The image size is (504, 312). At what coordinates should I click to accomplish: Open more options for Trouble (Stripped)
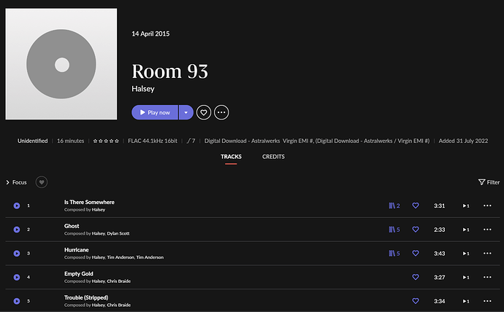point(487,301)
